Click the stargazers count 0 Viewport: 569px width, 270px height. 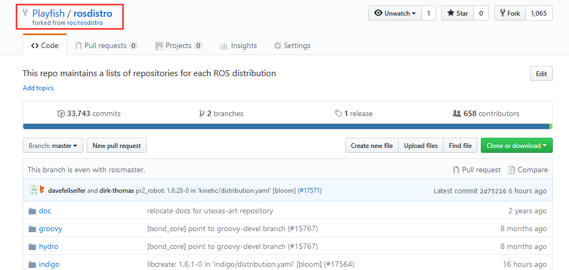pyautogui.click(x=481, y=13)
